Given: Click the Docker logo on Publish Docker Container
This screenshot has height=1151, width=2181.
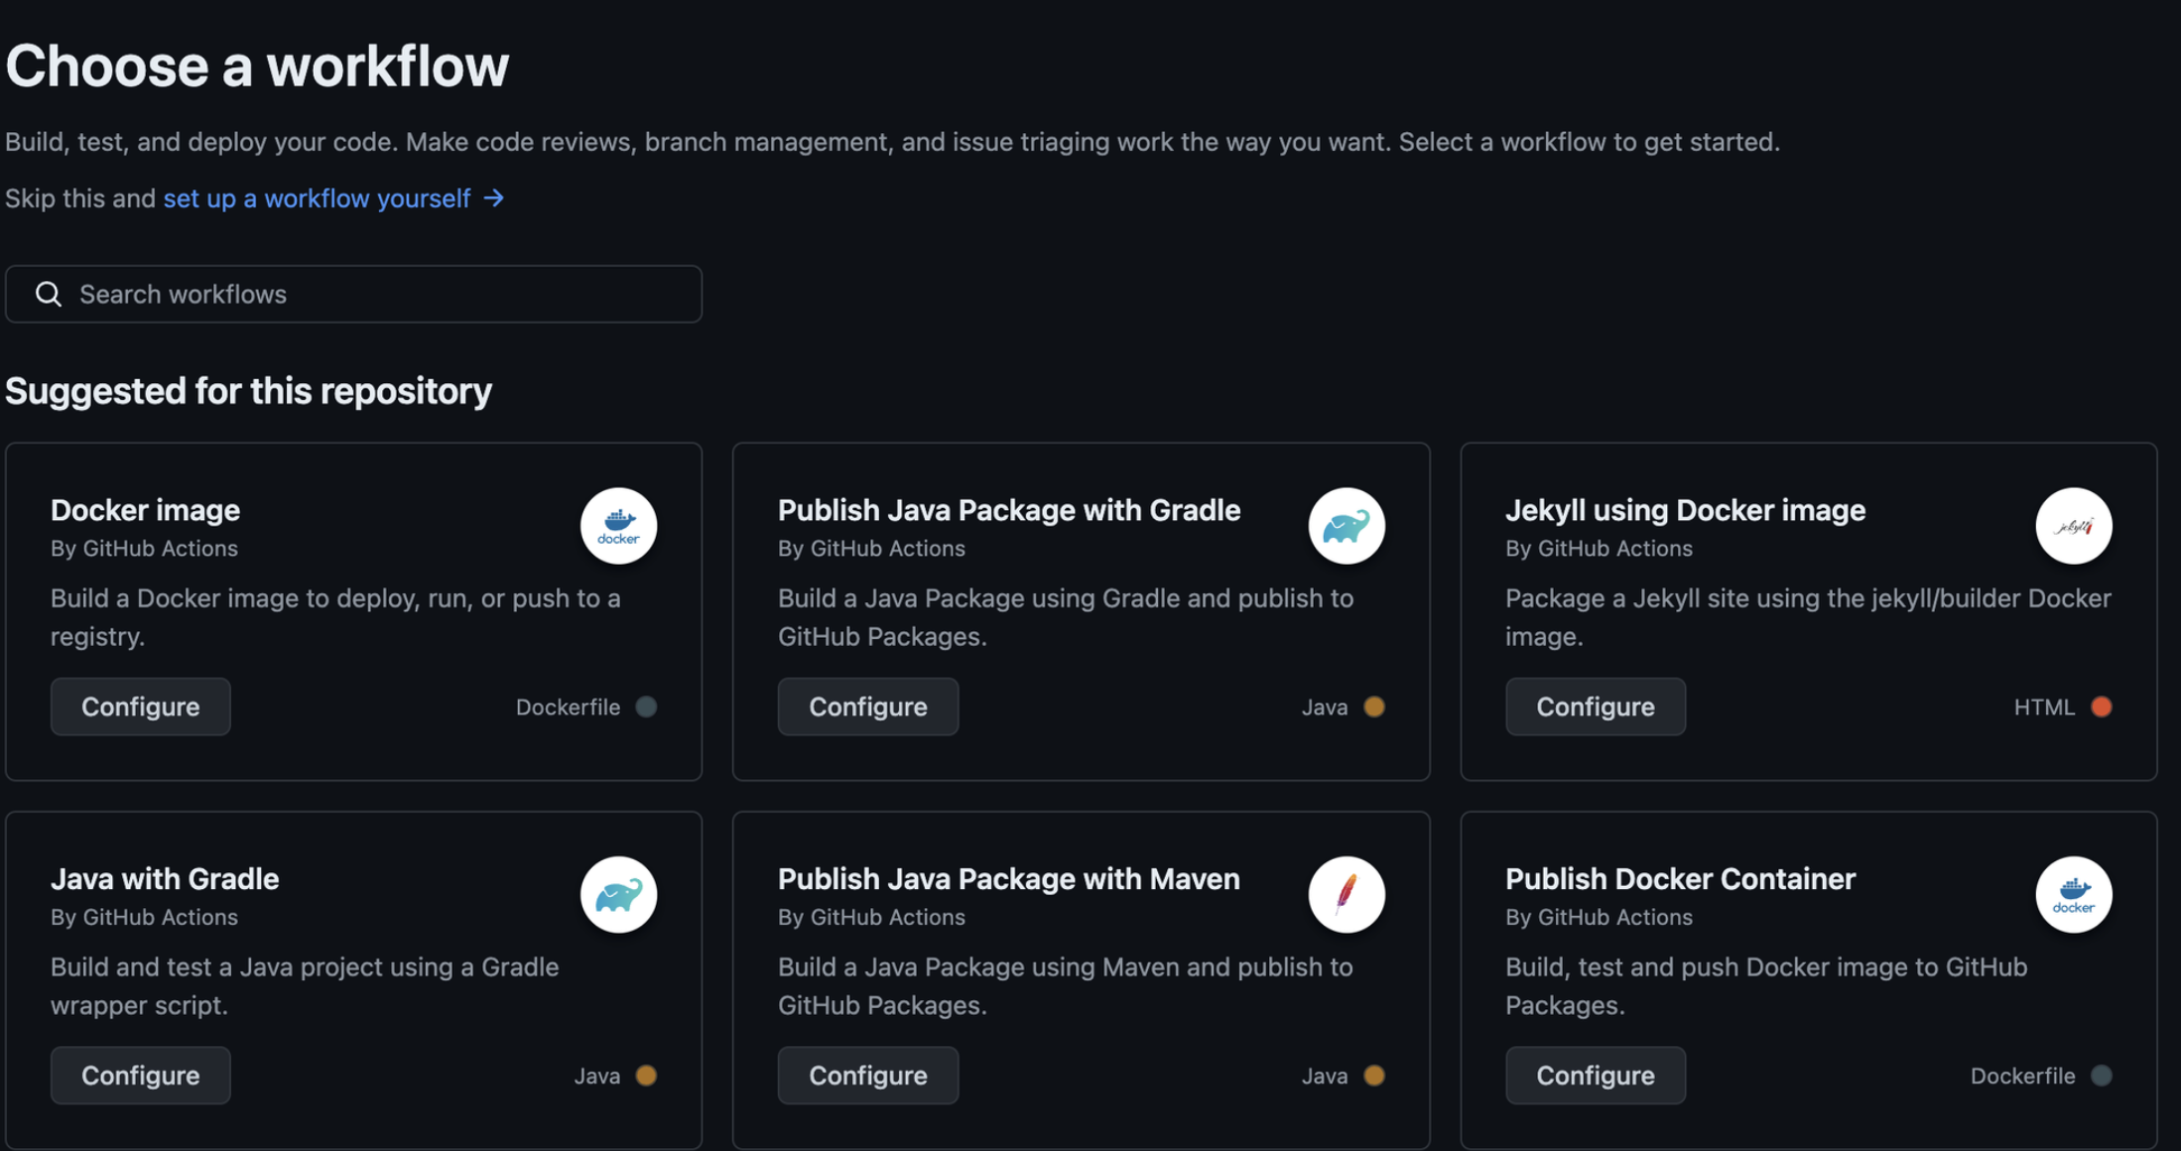Looking at the screenshot, I should 2073,895.
